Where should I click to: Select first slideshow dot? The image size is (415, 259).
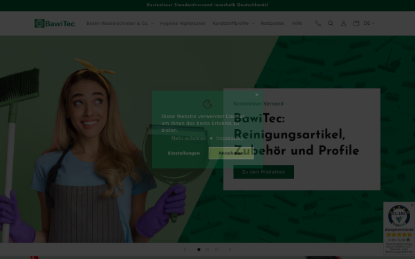pos(199,249)
